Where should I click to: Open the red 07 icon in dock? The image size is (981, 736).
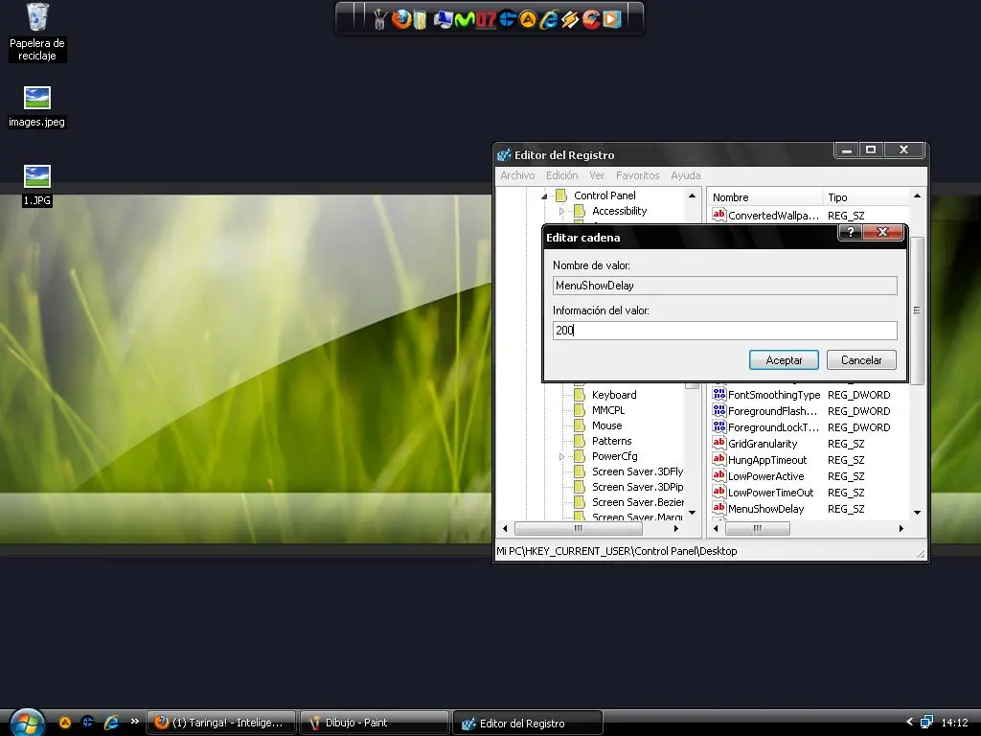pyautogui.click(x=486, y=19)
